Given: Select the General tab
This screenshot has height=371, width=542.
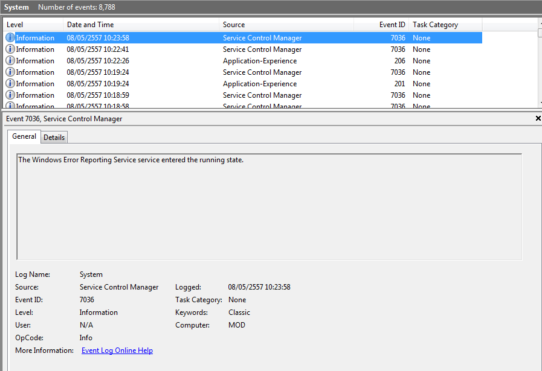Looking at the screenshot, I should click(x=24, y=136).
